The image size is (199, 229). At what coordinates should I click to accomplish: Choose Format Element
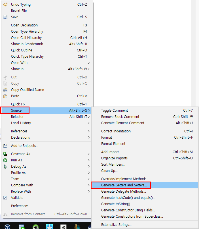pyautogui.click(x=145, y=144)
